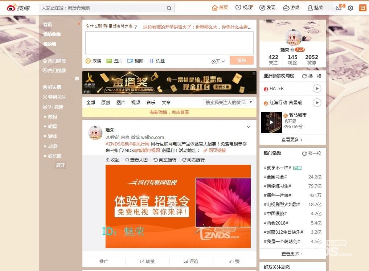Click the orange compose post icon

pyautogui.click(x=362, y=8)
